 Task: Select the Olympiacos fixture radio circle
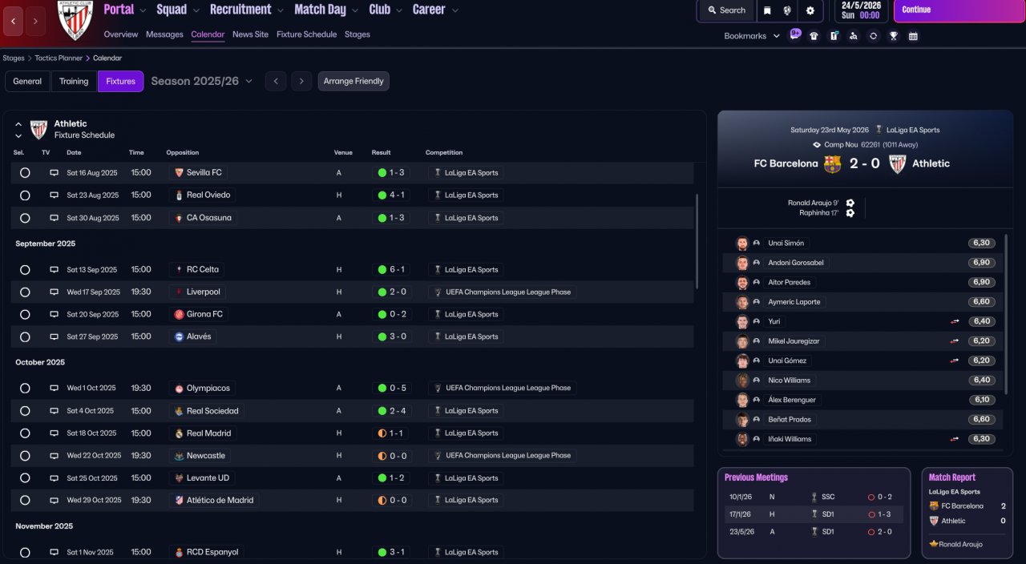tap(25, 388)
